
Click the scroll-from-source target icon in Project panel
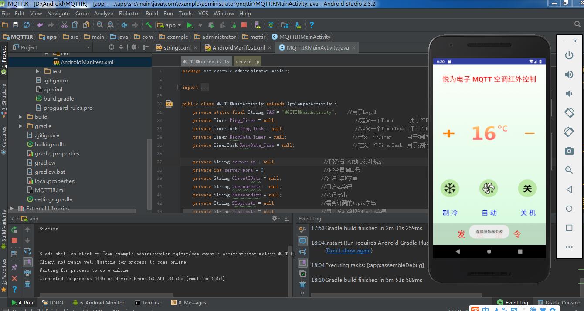[112, 47]
